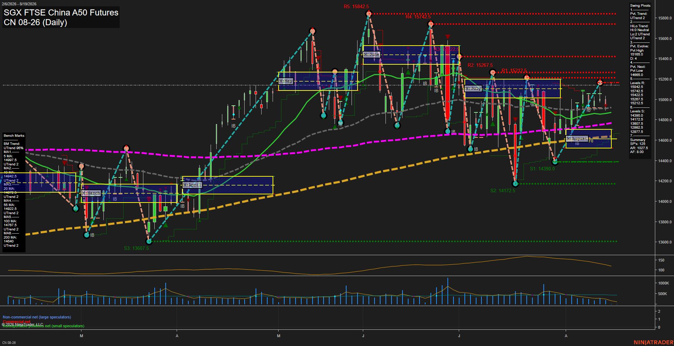Click the R5: 15842.5 resistance label

356,7
